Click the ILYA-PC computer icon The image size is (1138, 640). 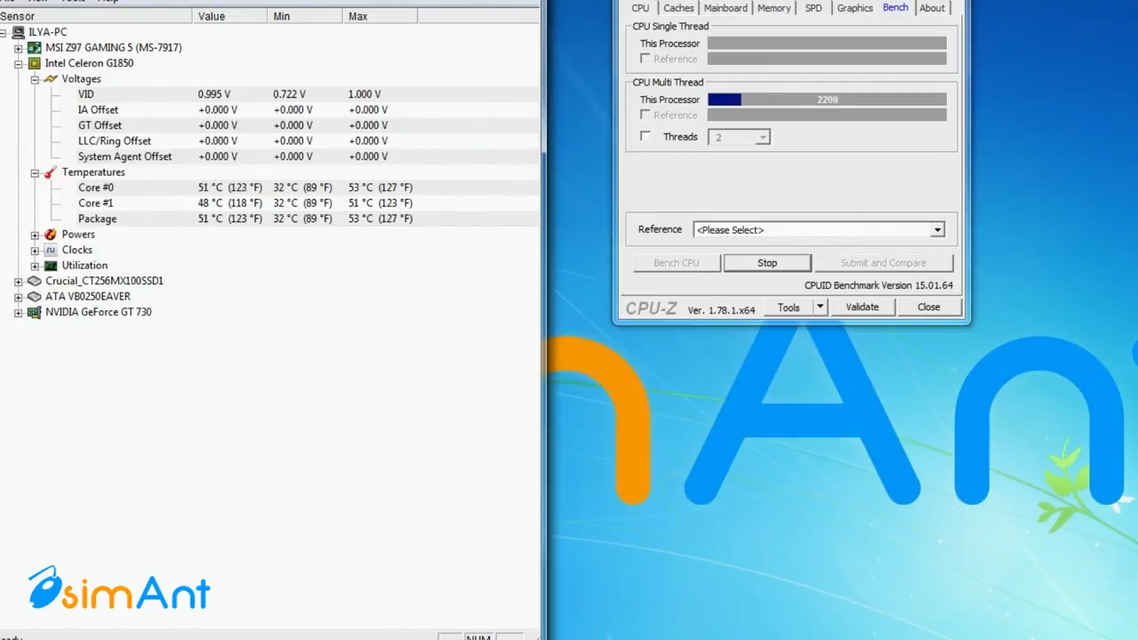point(18,32)
